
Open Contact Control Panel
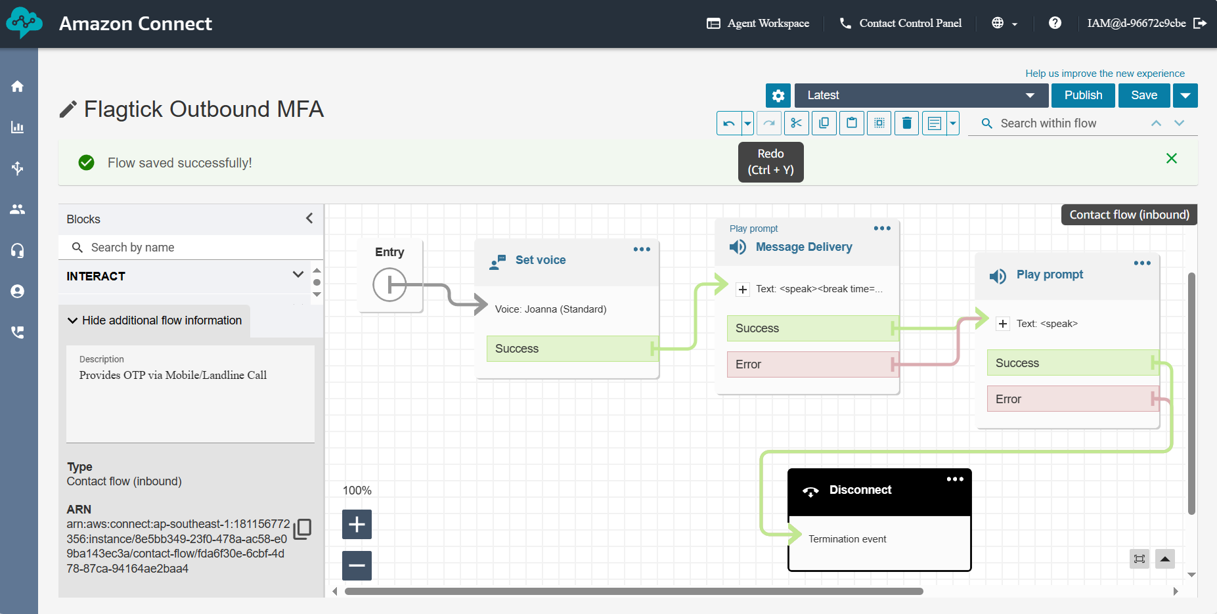tap(900, 24)
